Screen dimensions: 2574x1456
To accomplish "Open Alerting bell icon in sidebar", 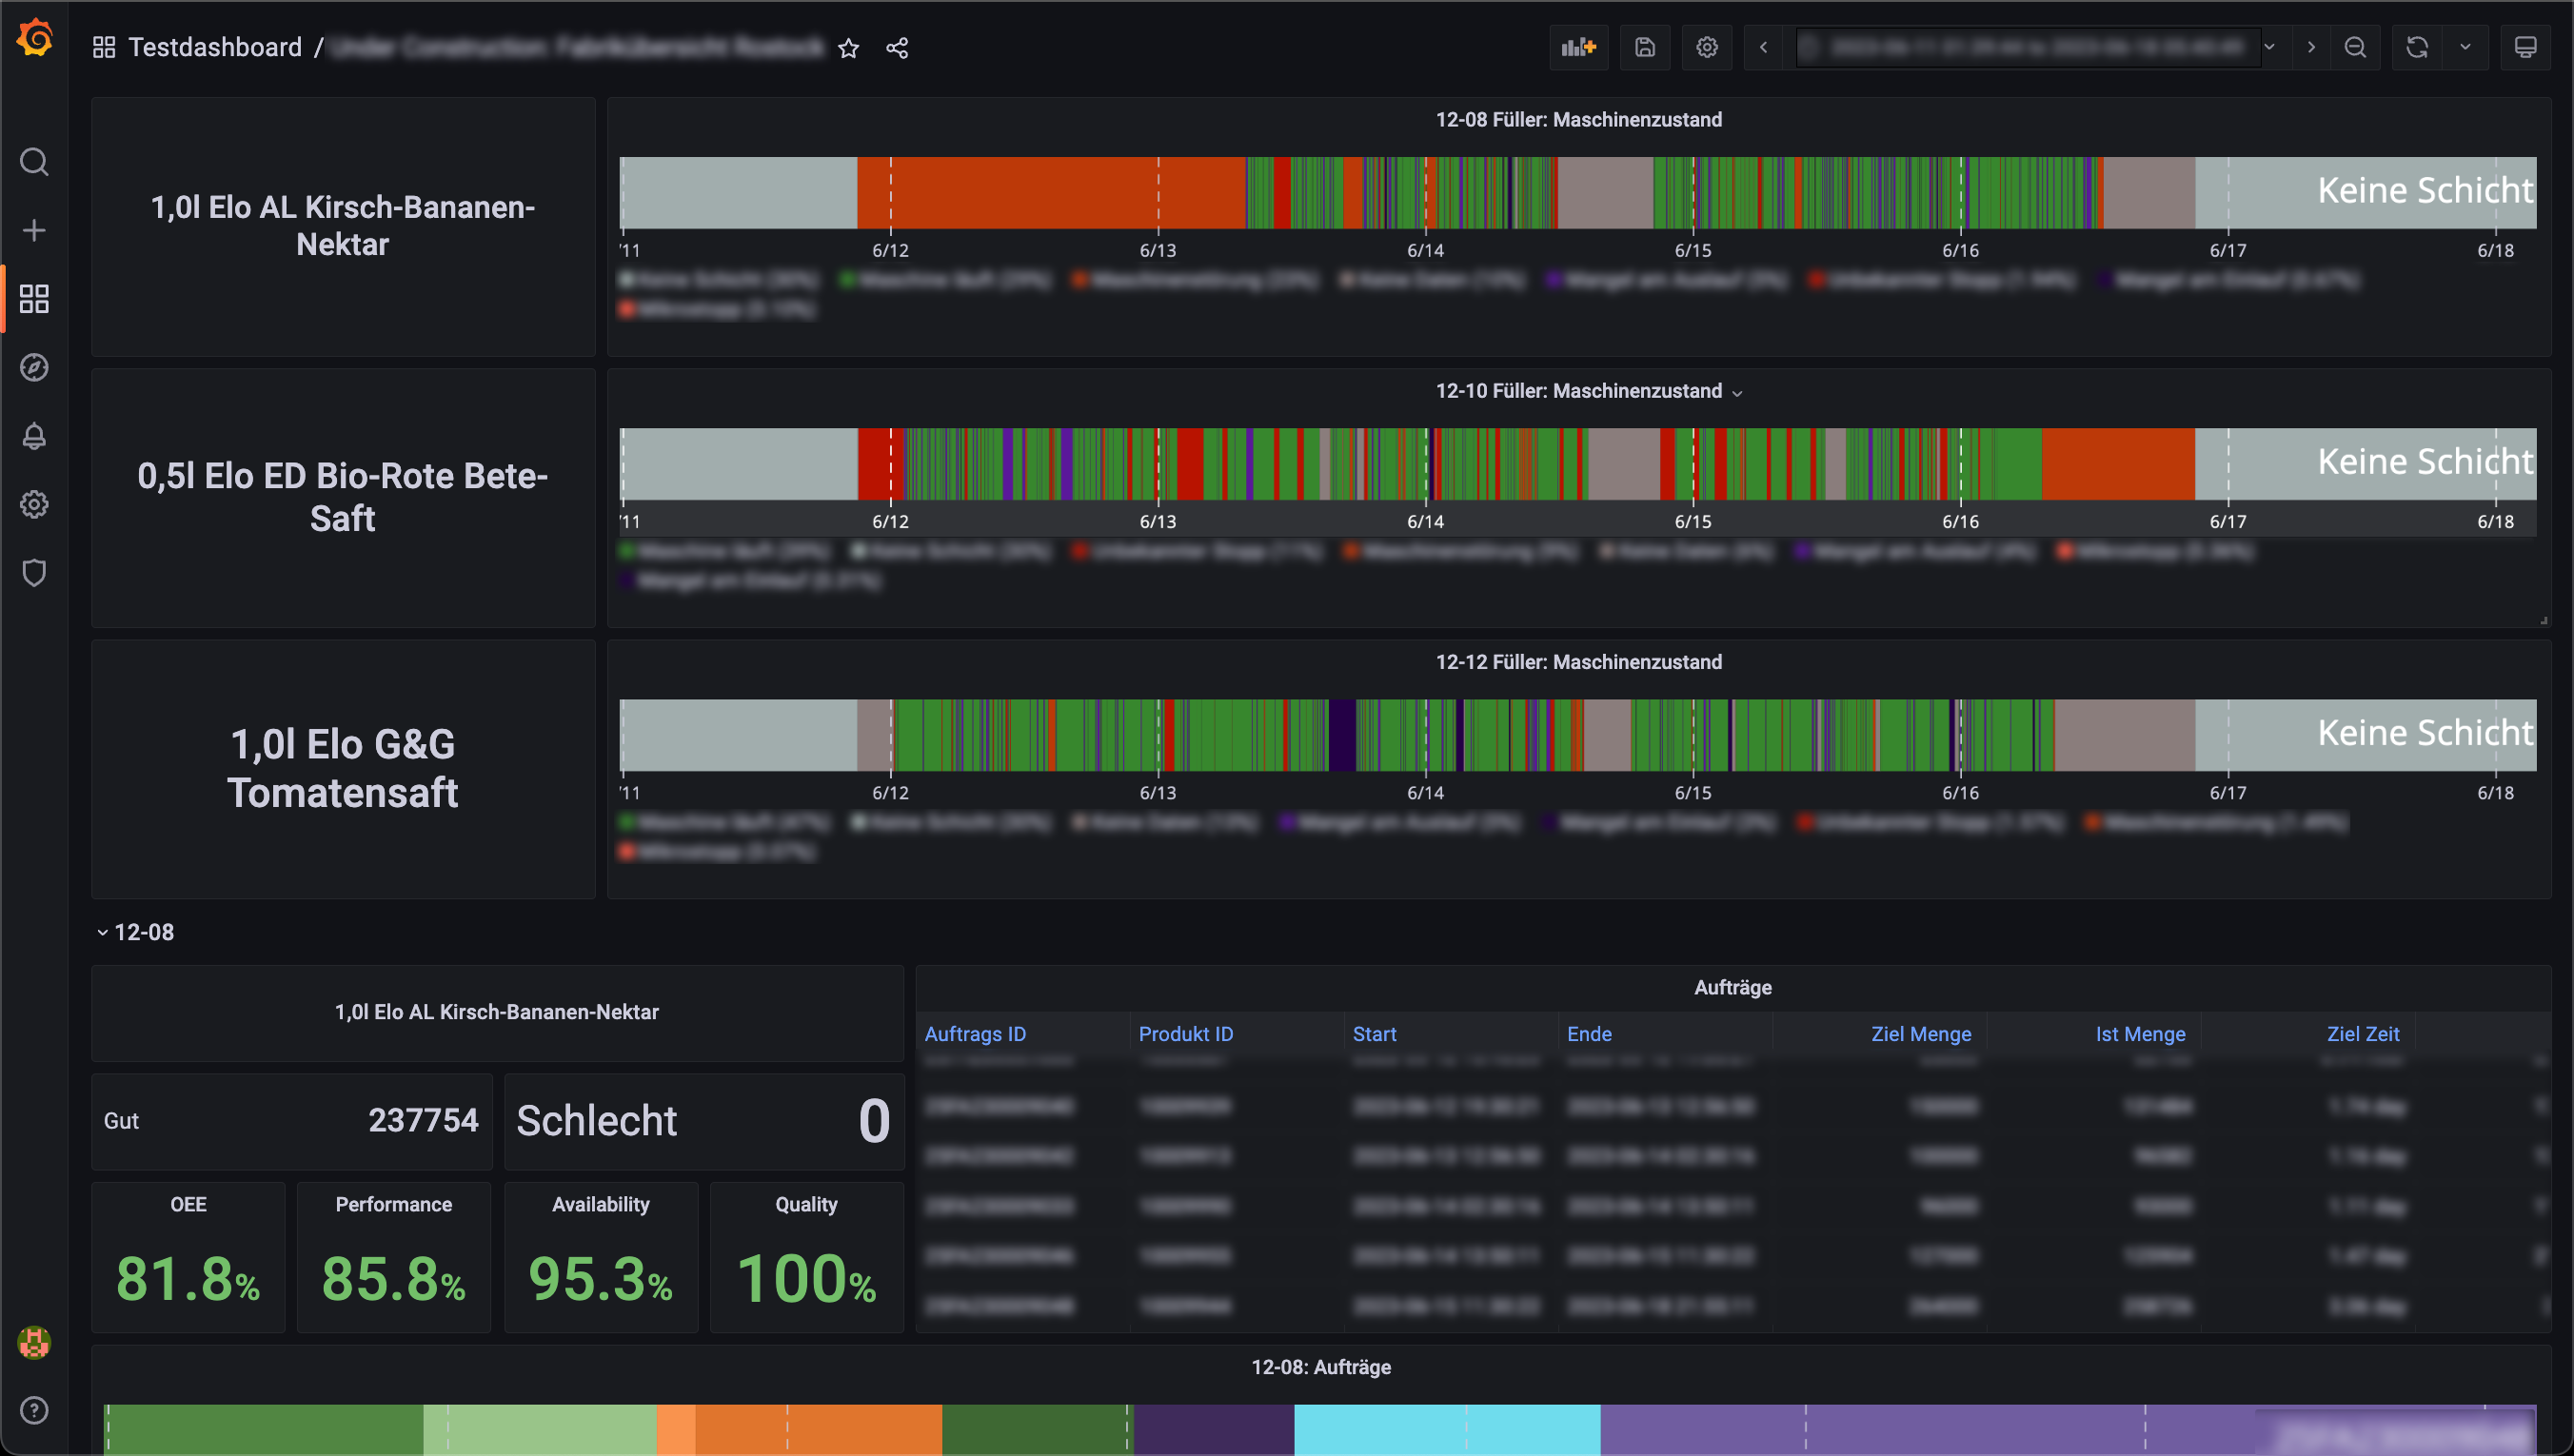I will click(x=34, y=436).
